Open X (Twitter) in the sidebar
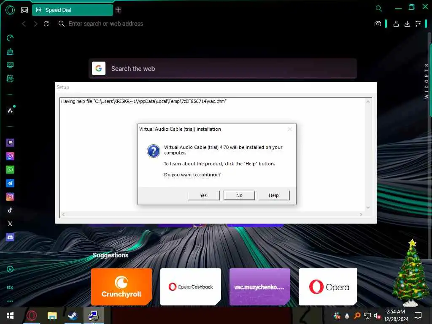 (10, 224)
